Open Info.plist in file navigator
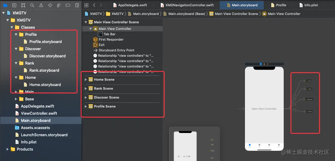335x161 pixels. [x=29, y=142]
